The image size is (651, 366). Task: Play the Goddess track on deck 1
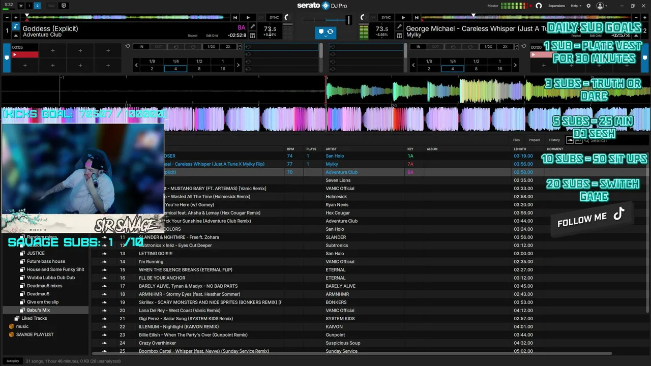click(248, 18)
